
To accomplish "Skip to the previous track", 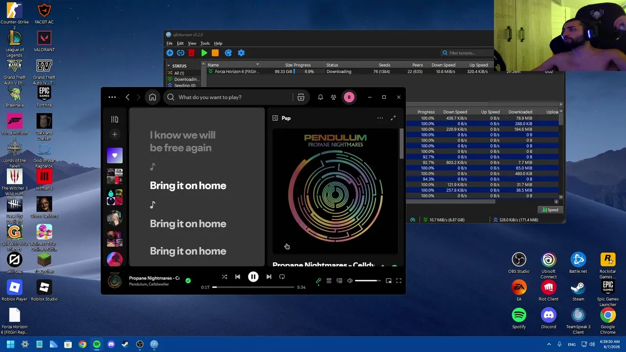I will (238, 277).
